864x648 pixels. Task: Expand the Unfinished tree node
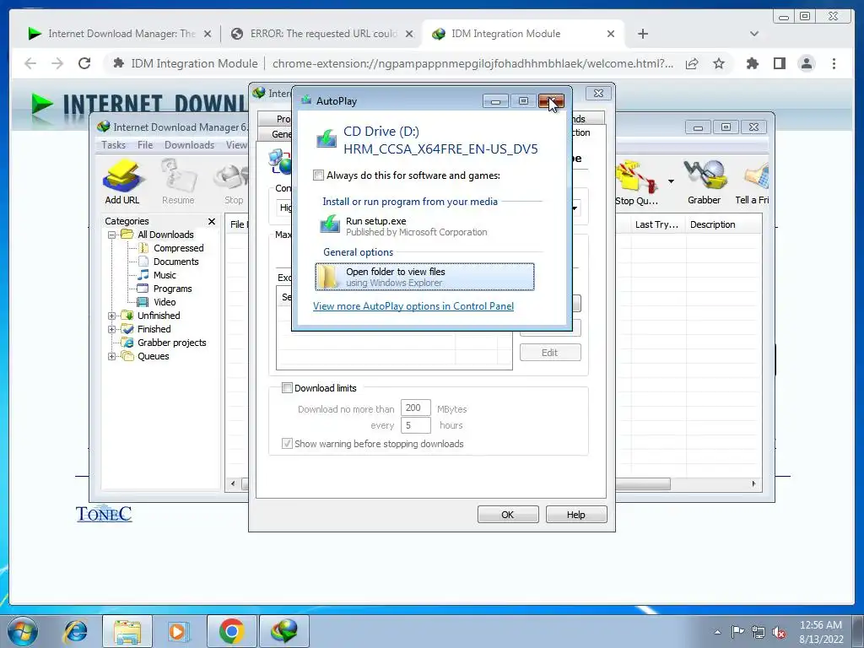coord(111,316)
